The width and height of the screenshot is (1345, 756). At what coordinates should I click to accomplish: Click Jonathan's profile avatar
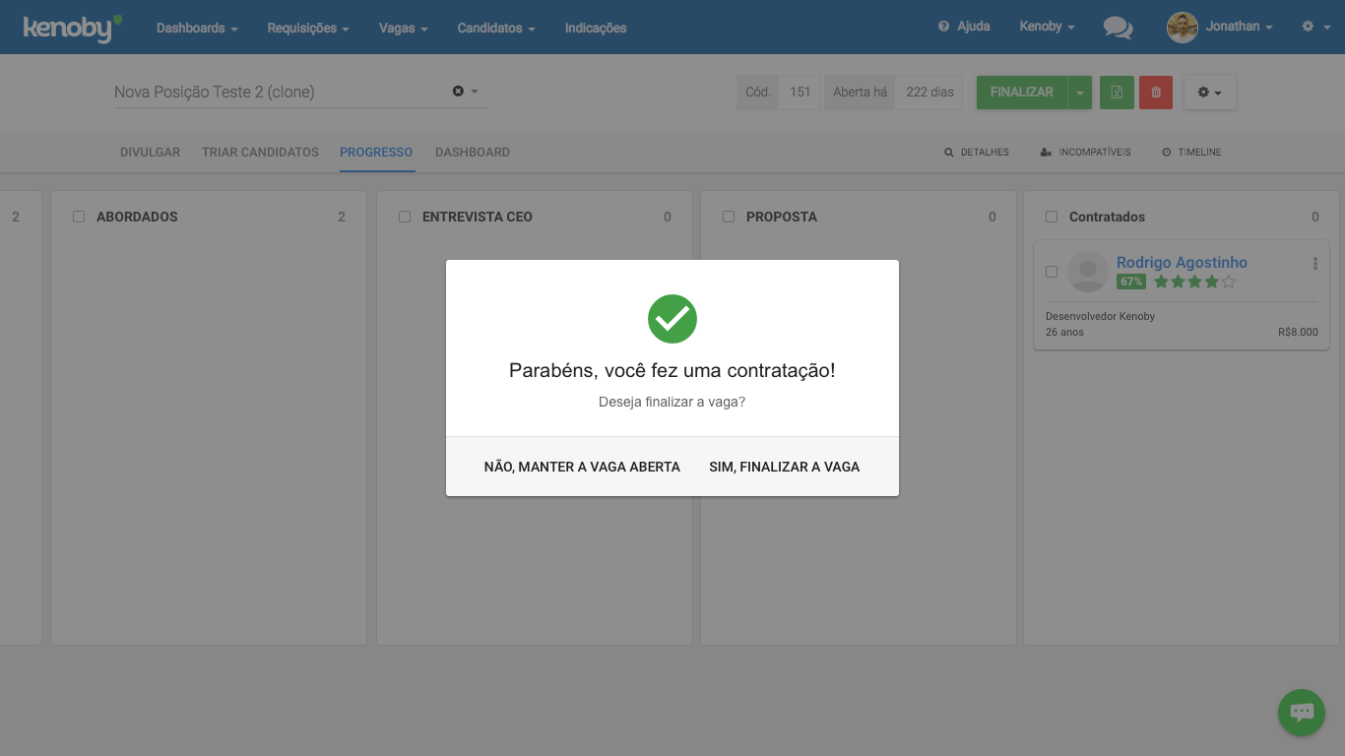(1182, 28)
